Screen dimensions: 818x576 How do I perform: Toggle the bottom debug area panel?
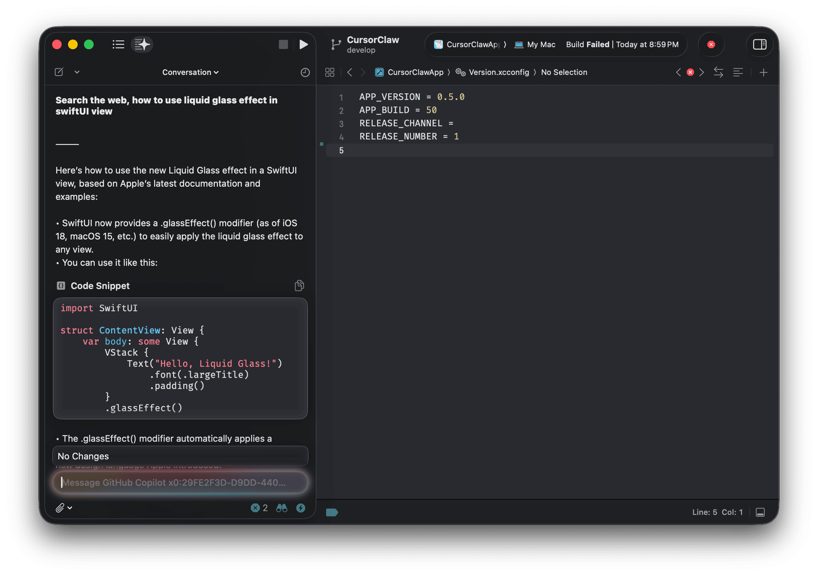point(760,512)
